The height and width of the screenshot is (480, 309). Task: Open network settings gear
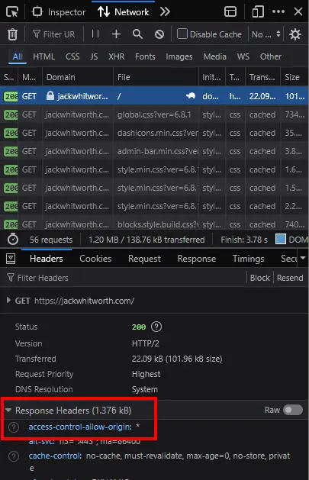click(295, 34)
